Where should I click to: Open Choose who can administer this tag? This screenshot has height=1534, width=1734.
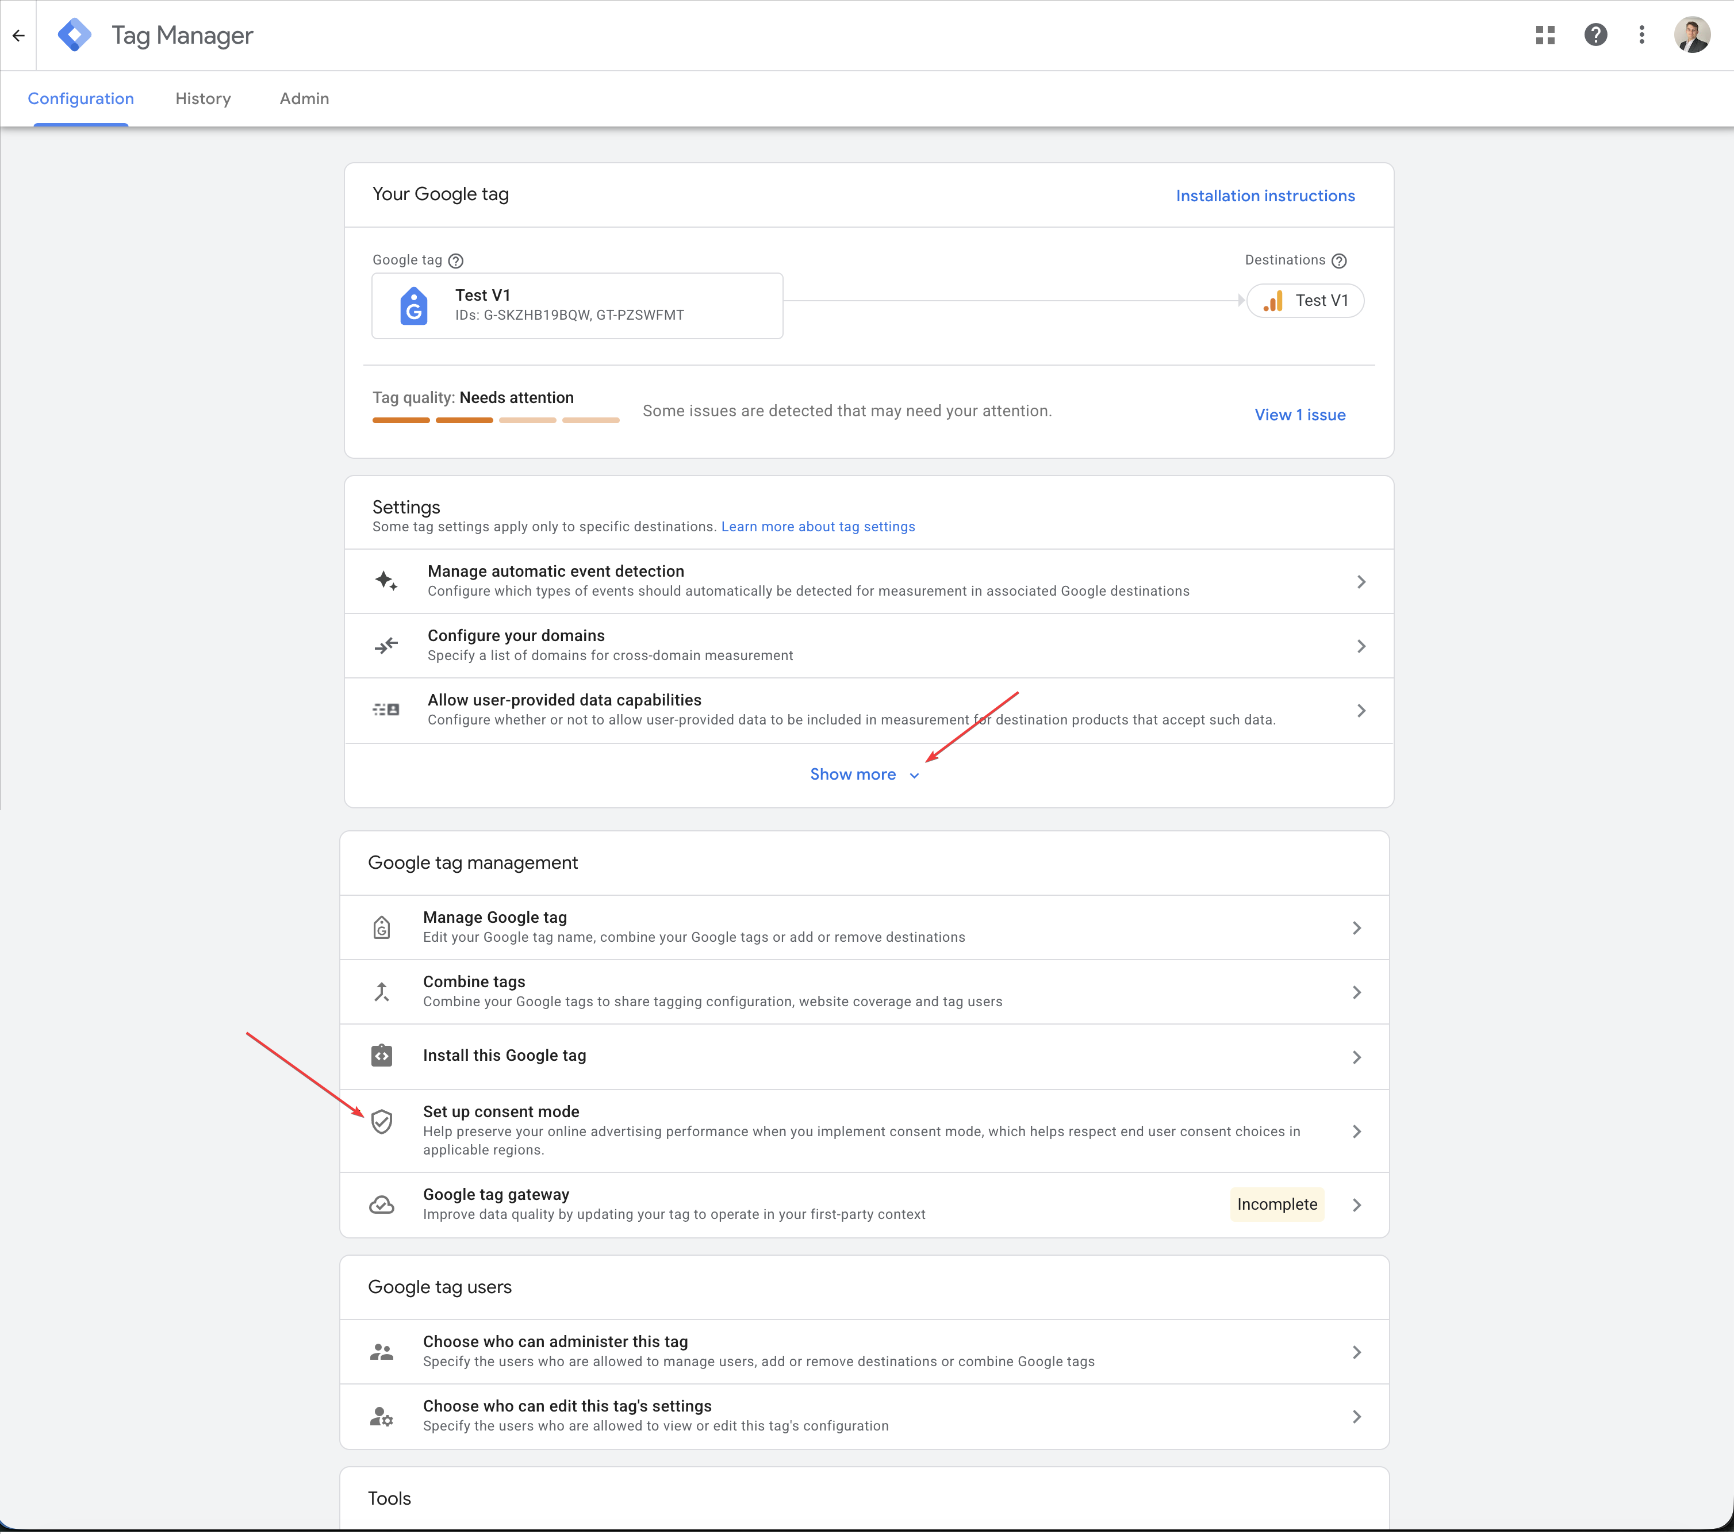(555, 1342)
